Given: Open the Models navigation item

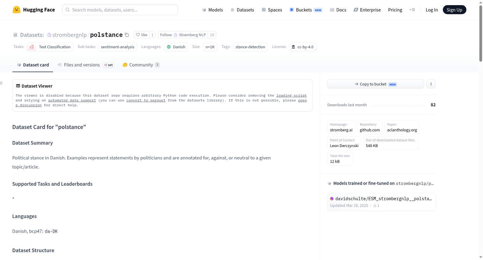Looking at the screenshot, I should click(x=213, y=10).
